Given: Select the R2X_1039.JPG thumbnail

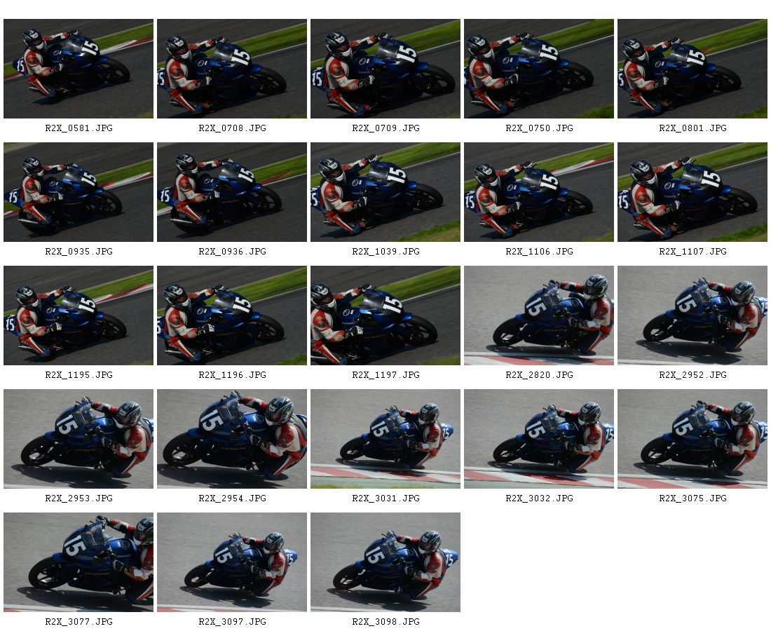Looking at the screenshot, I should (x=385, y=192).
